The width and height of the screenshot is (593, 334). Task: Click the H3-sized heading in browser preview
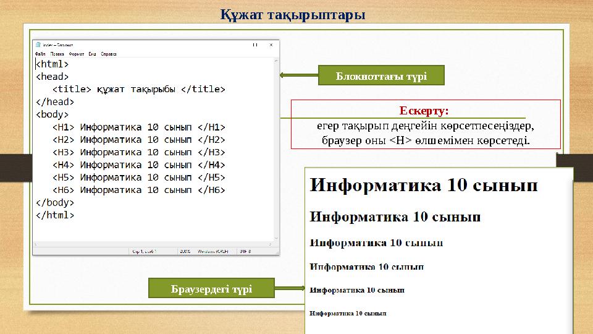(376, 242)
